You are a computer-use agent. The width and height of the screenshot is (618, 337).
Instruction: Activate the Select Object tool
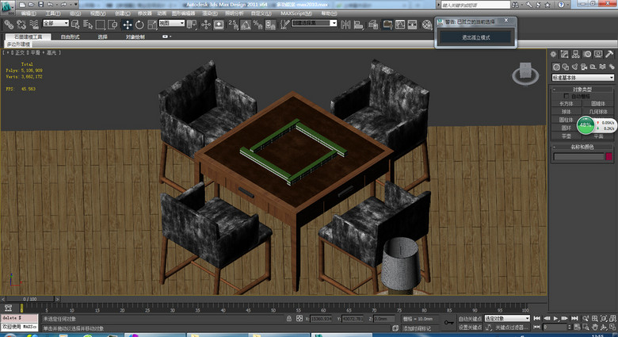click(x=76, y=25)
